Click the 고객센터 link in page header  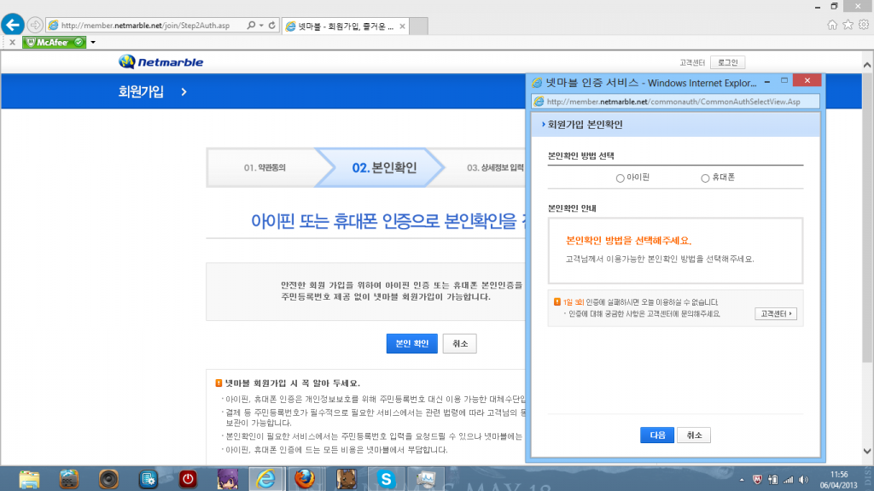pyautogui.click(x=691, y=62)
